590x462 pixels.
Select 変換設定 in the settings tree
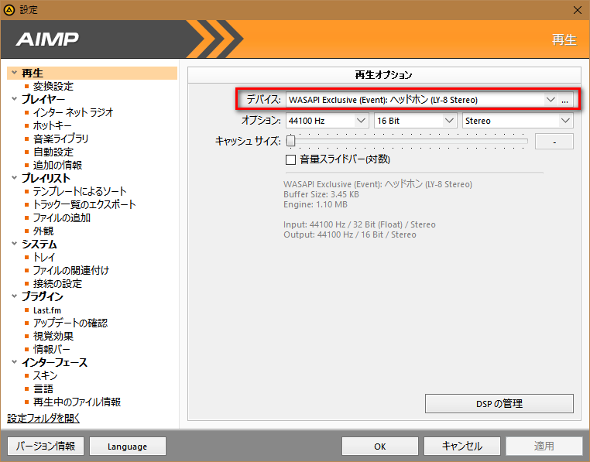[x=53, y=86]
